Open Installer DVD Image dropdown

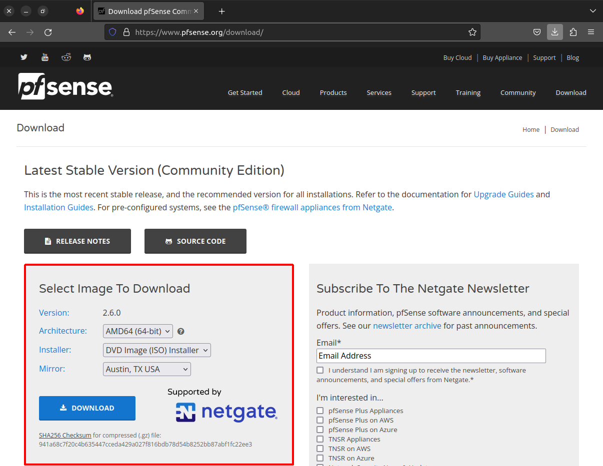tap(157, 350)
